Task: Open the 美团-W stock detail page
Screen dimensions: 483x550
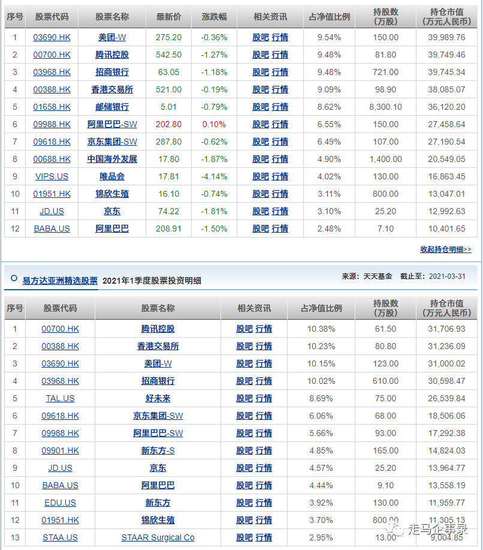Action: click(111, 37)
